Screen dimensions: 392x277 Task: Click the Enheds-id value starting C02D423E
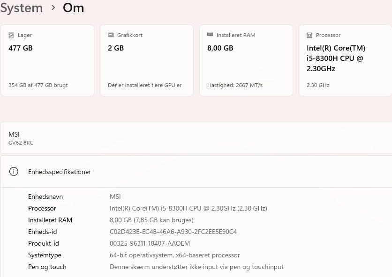(173, 232)
